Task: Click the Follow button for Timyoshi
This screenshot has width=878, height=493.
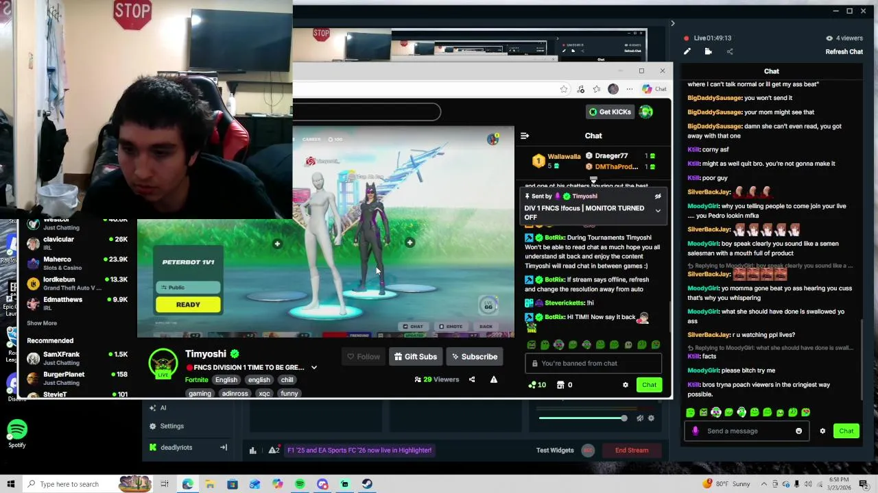Action: point(364,357)
